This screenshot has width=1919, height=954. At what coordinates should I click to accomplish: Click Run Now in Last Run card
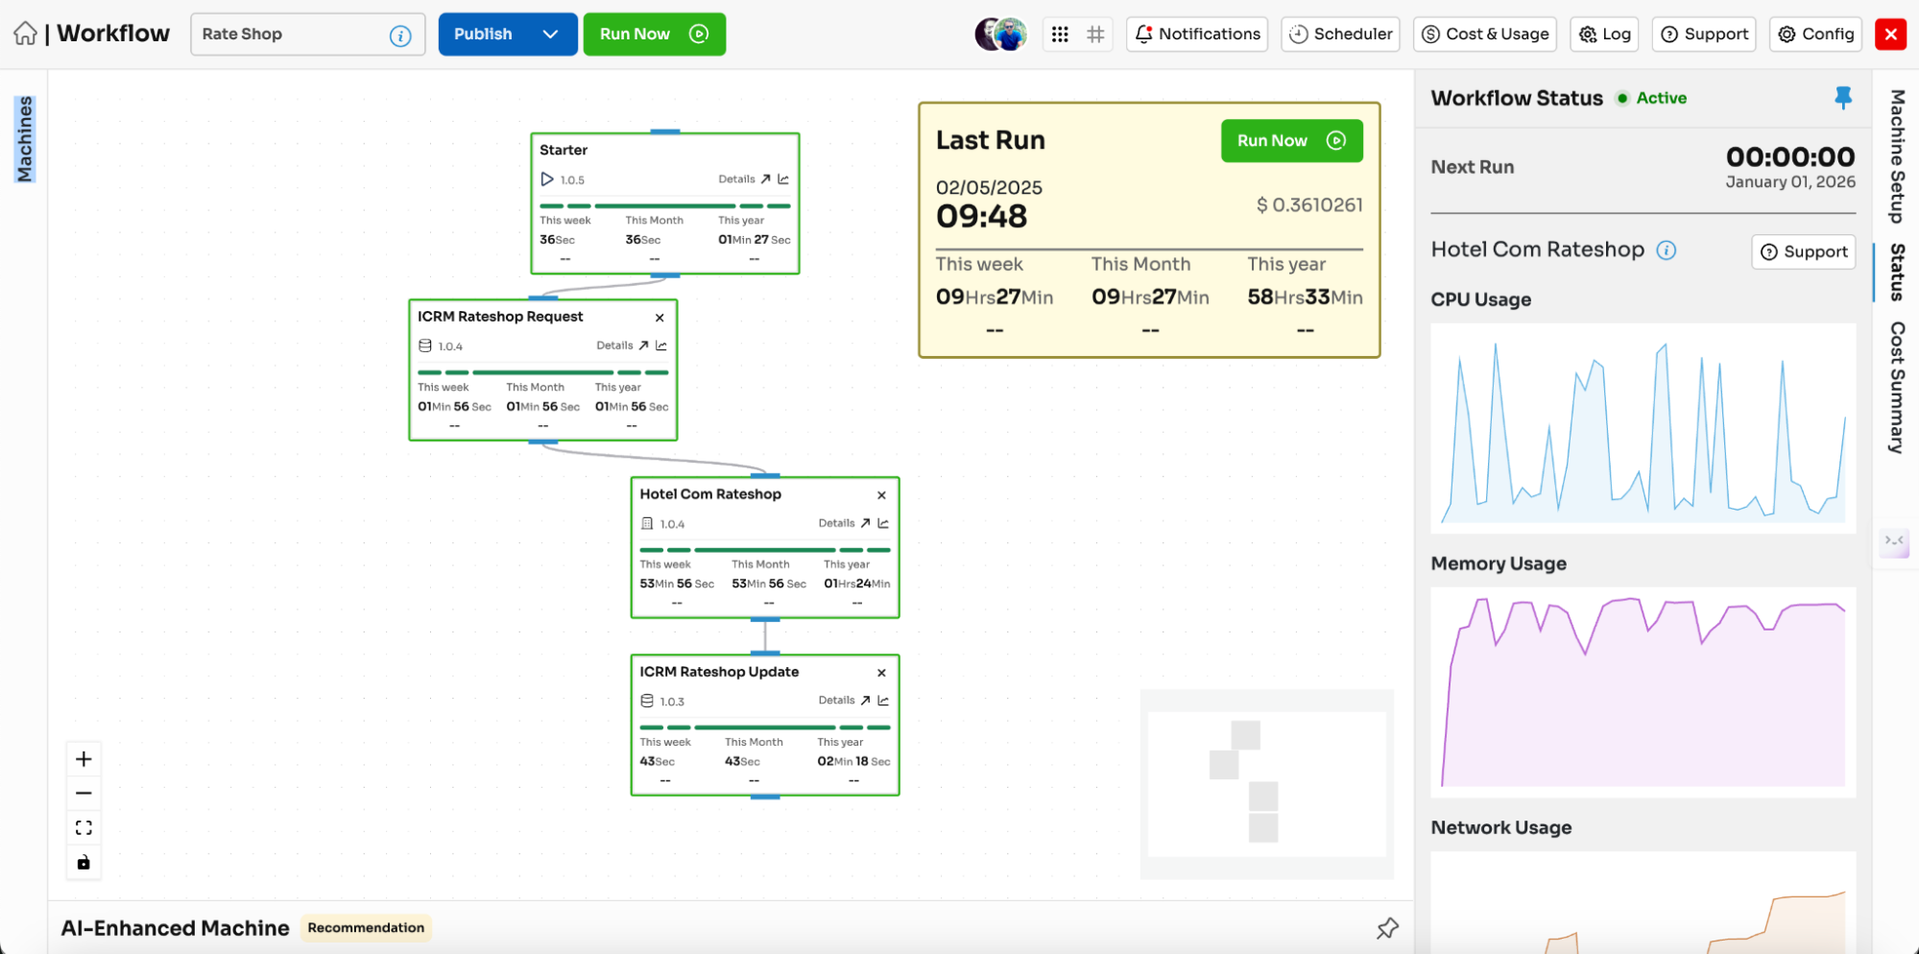coord(1291,141)
